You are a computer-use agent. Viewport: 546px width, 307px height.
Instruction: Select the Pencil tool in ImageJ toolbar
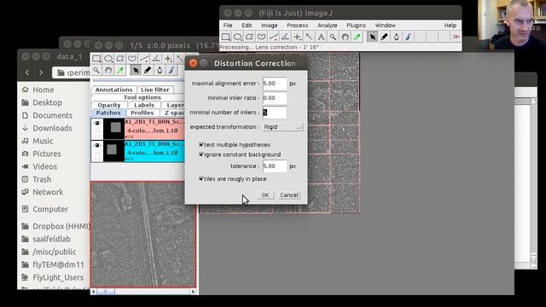coord(384,37)
